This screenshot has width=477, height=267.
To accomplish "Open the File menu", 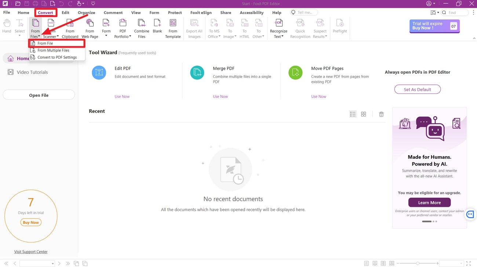I will coord(7,12).
